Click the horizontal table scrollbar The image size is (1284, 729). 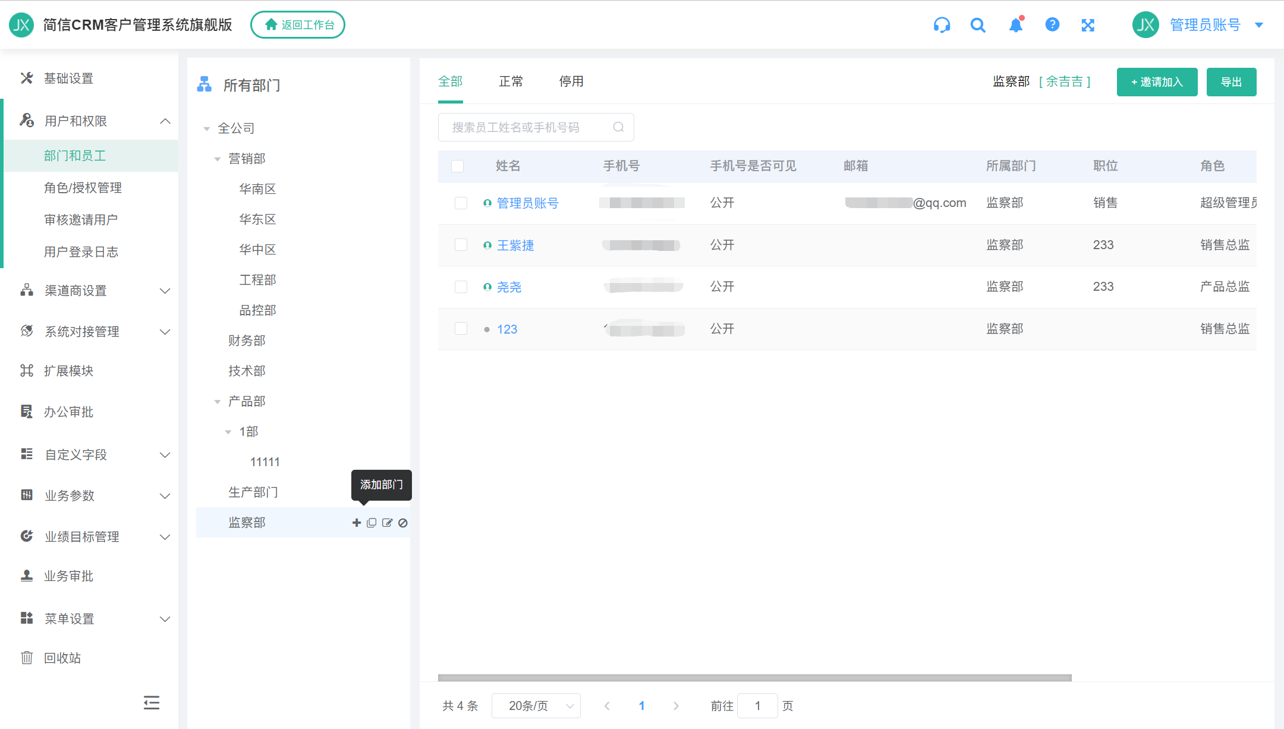point(754,678)
